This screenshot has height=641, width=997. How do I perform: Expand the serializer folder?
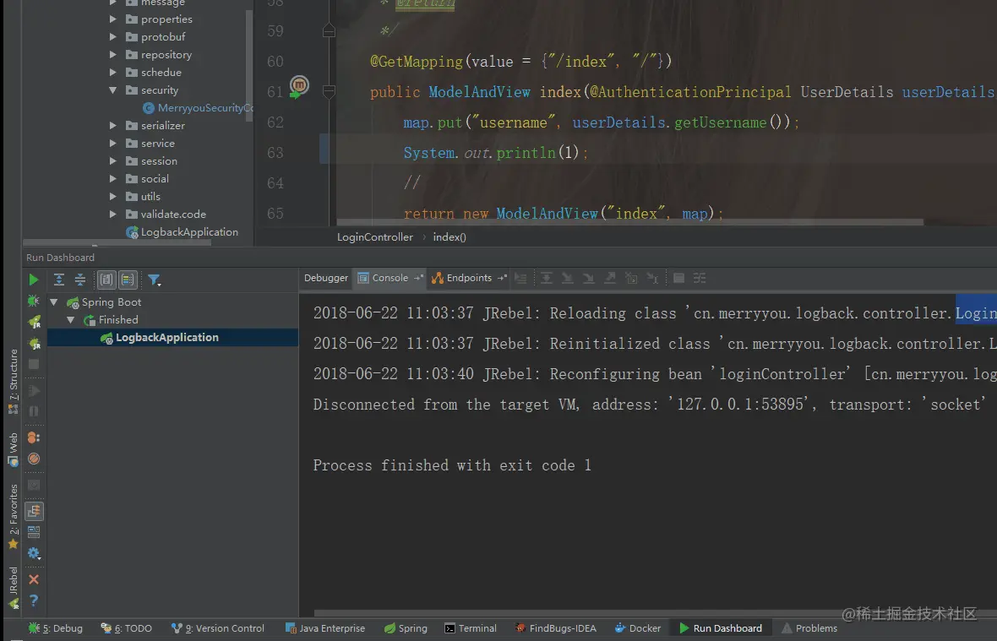(x=112, y=126)
